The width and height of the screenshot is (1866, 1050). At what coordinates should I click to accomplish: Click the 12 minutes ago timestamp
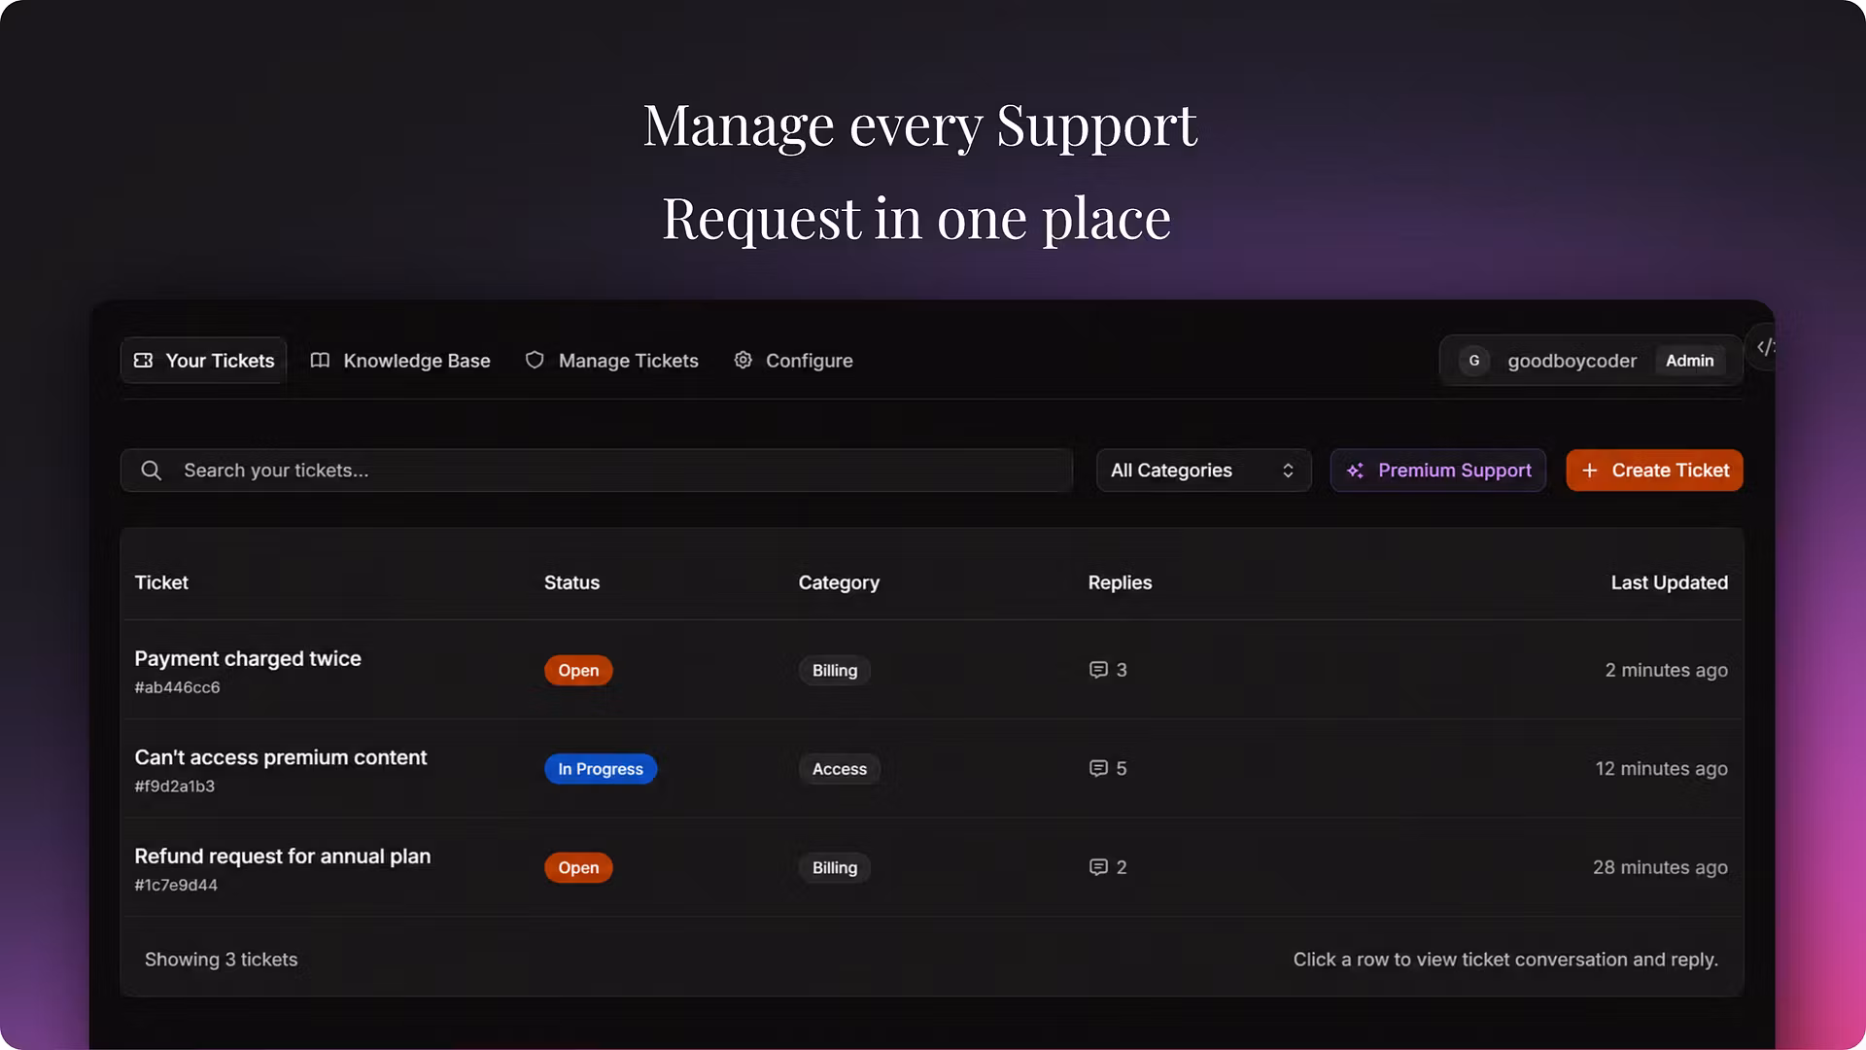[x=1661, y=768]
